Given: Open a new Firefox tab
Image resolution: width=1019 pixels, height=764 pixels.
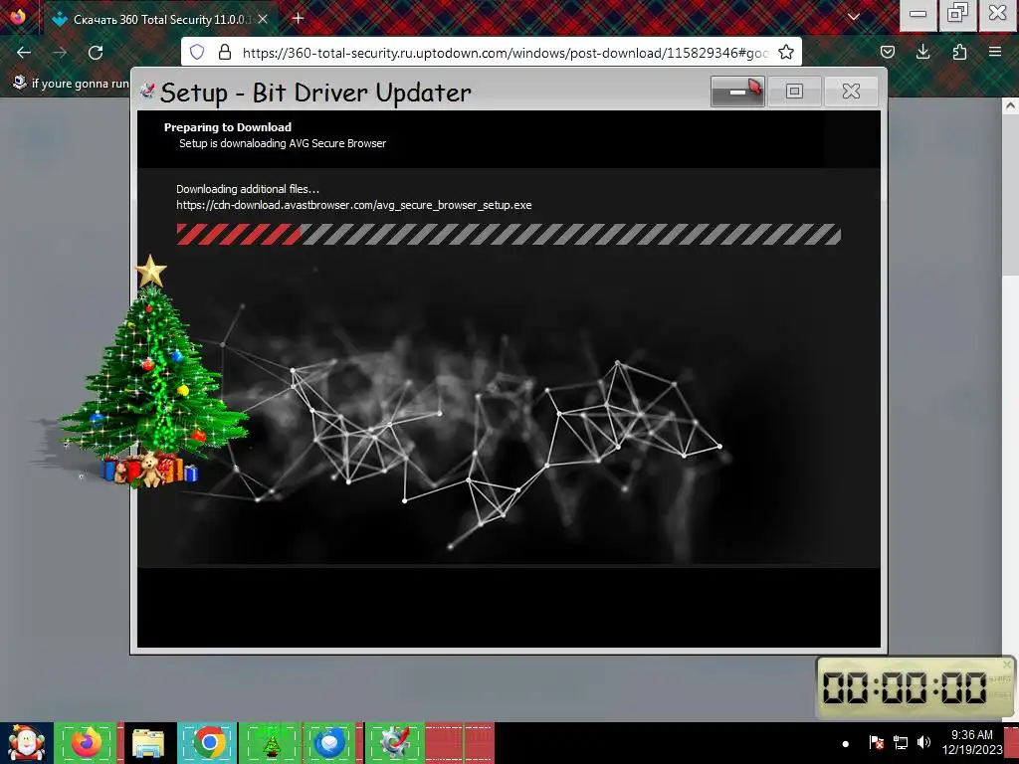Looking at the screenshot, I should [x=299, y=18].
